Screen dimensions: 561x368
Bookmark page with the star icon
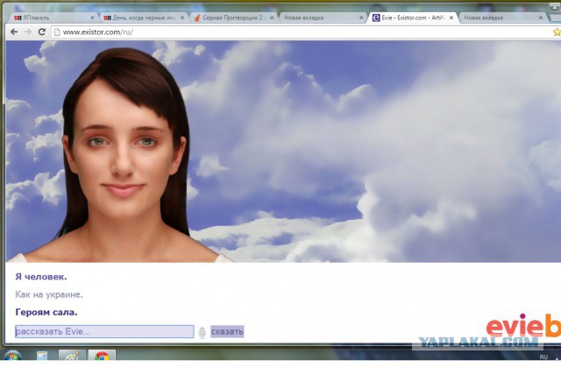coord(557,32)
